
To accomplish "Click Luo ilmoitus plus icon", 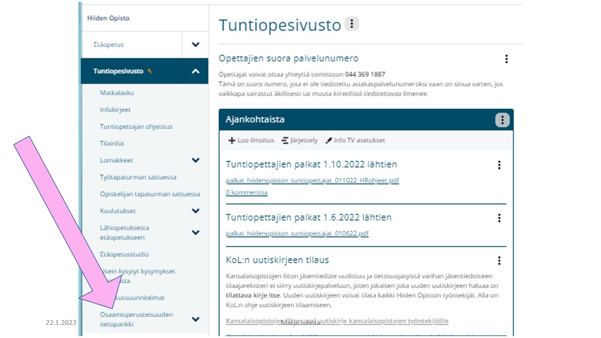I will tap(231, 140).
